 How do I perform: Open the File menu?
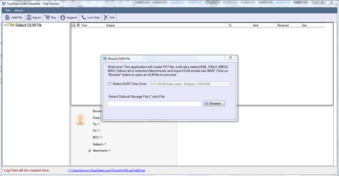(8, 11)
